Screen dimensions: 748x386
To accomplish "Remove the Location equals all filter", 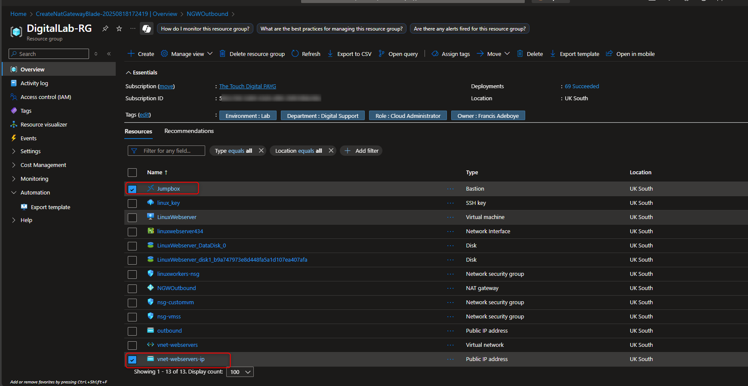I will pos(331,151).
